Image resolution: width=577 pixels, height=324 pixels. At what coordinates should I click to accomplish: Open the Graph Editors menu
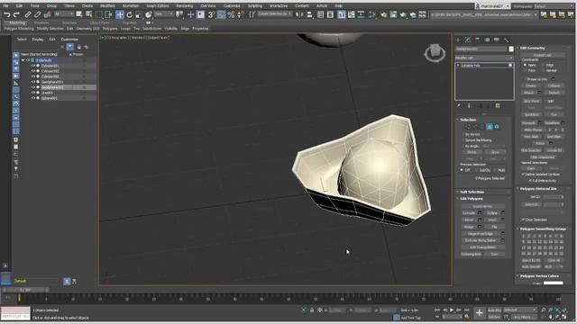coord(158,6)
